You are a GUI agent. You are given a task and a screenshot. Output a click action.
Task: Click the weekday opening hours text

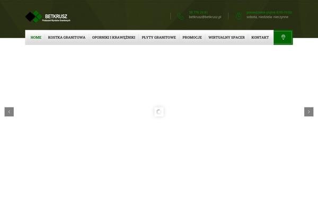pyautogui.click(x=269, y=12)
